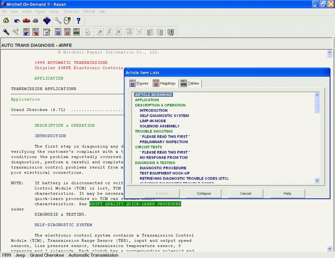Open the Figure menu
The image size is (335, 258).
click(40, 12)
